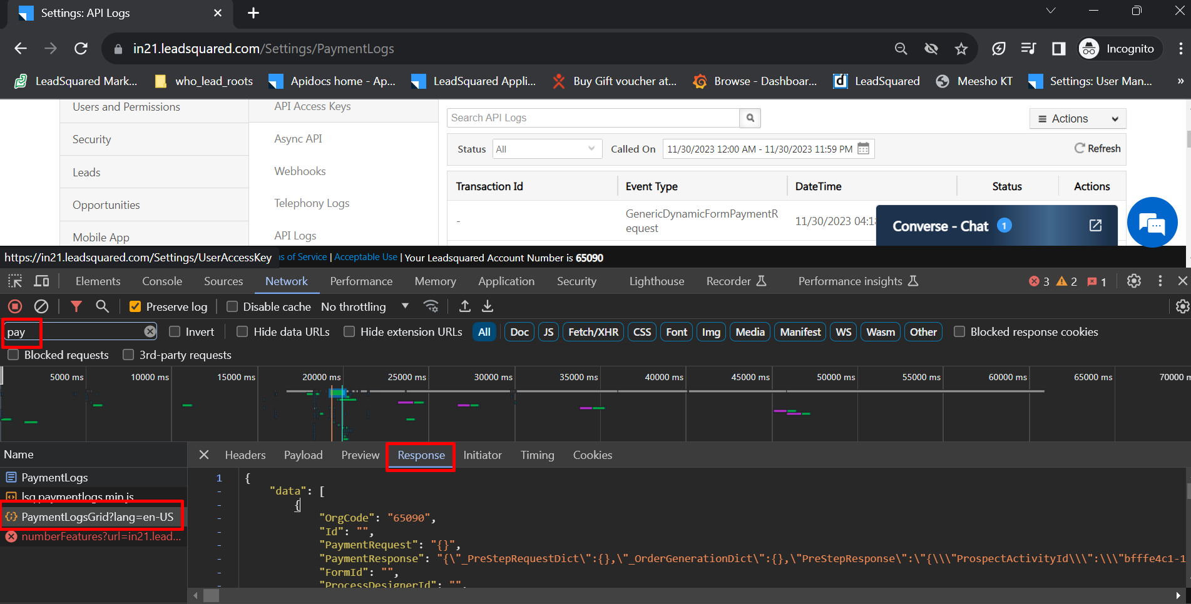1191x604 pixels.
Task: Click the import HAR file upload icon
Action: pyautogui.click(x=464, y=306)
